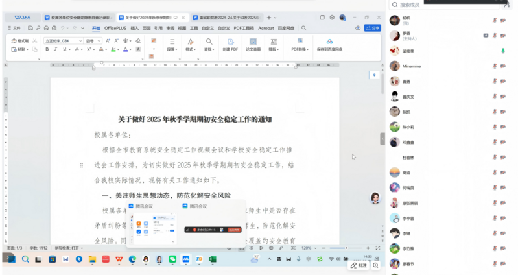Image resolution: width=518 pixels, height=275 pixels.
Task: Switch to the 插入 ribbon tab
Action: pos(134,28)
